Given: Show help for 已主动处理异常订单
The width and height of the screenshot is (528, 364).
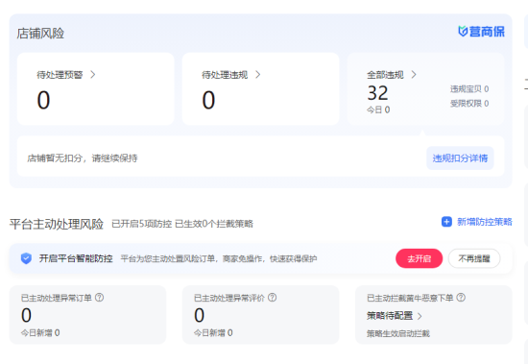Looking at the screenshot, I should point(99,298).
